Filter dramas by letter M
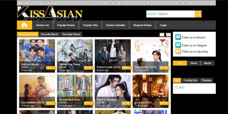Viewport: 228px width, 114px height. (119, 3)
